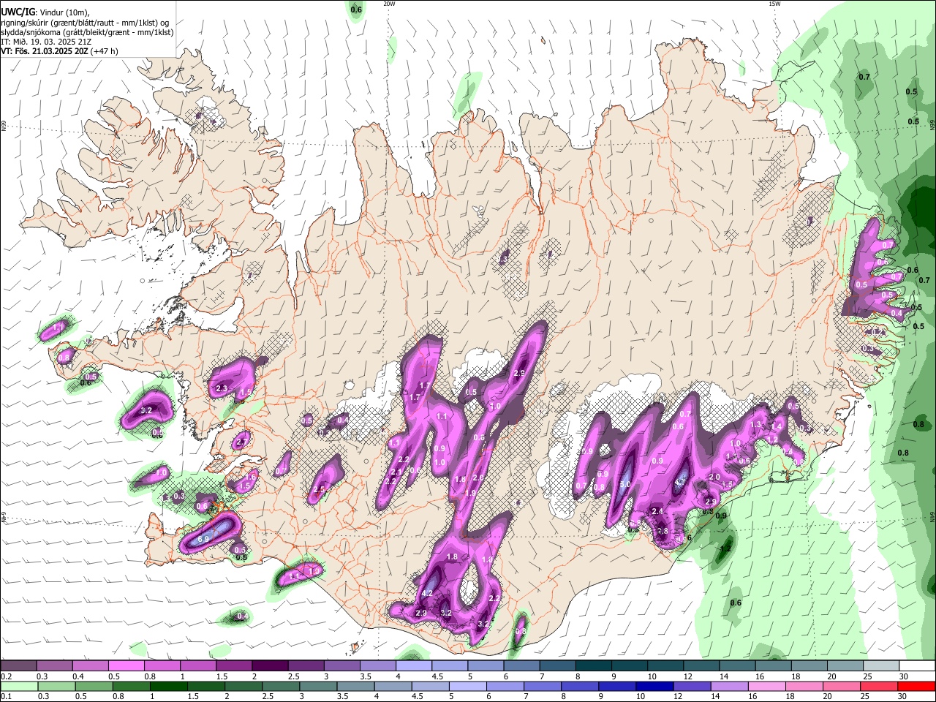Click the 2.4 precipitation value
936x702 pixels.
tap(657, 512)
